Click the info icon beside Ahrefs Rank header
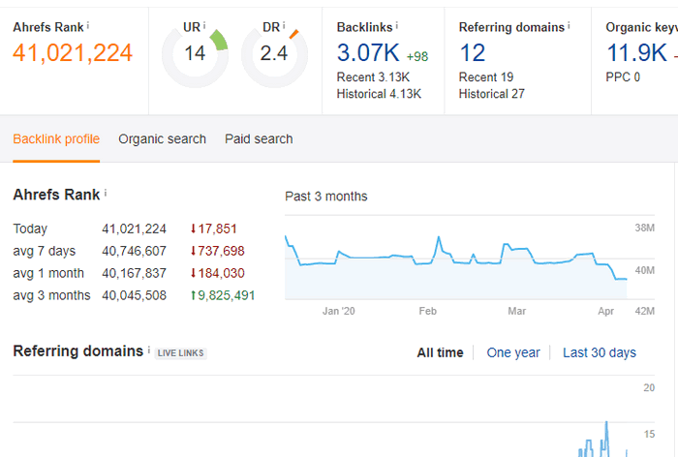678x457 pixels. click(x=88, y=26)
